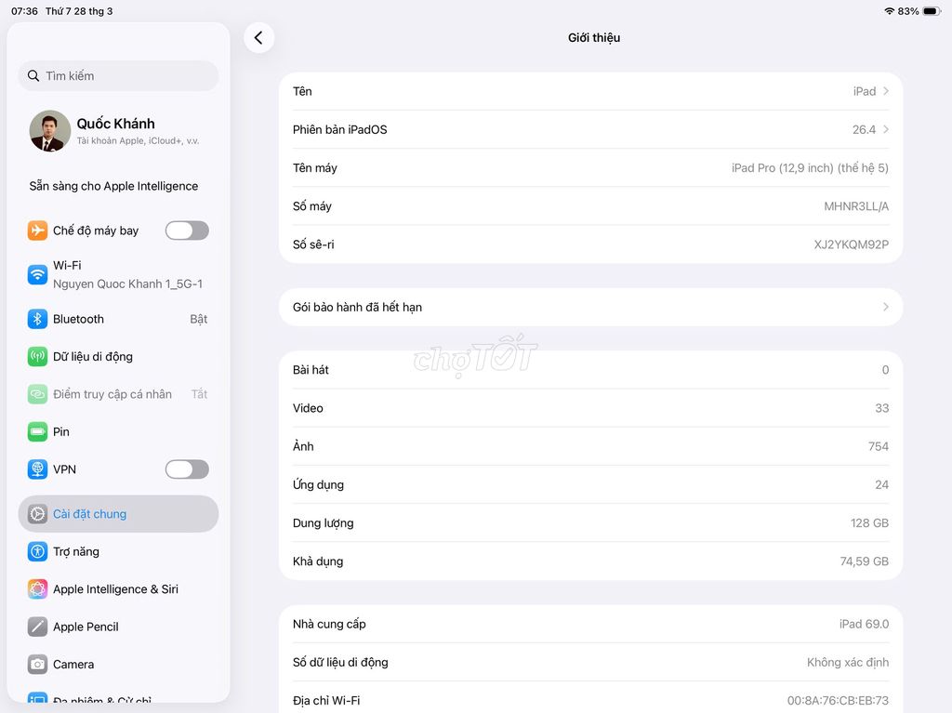Screen dimensions: 952x713
Task: Open Camera settings via its icon
Action: click(x=37, y=664)
